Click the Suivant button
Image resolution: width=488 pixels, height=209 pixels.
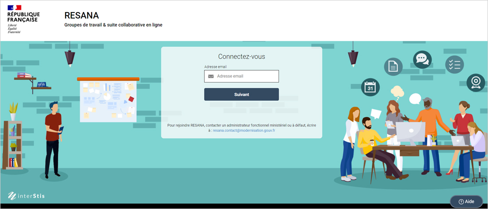[x=241, y=95]
